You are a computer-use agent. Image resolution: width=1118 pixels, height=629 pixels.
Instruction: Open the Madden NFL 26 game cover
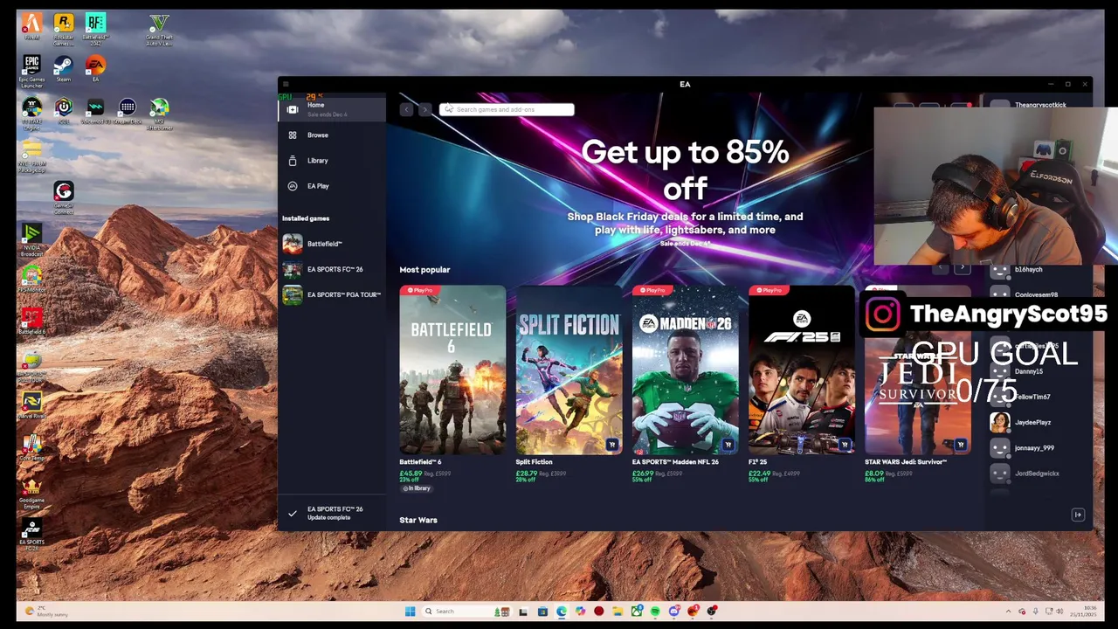tap(685, 370)
